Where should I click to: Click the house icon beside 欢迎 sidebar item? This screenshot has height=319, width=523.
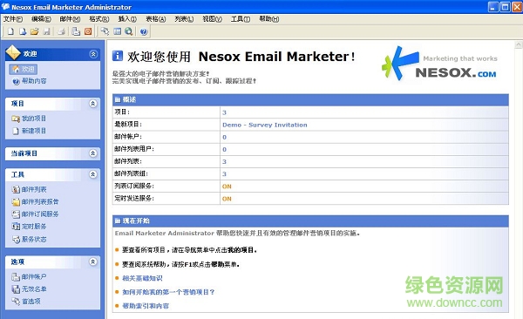[x=16, y=69]
